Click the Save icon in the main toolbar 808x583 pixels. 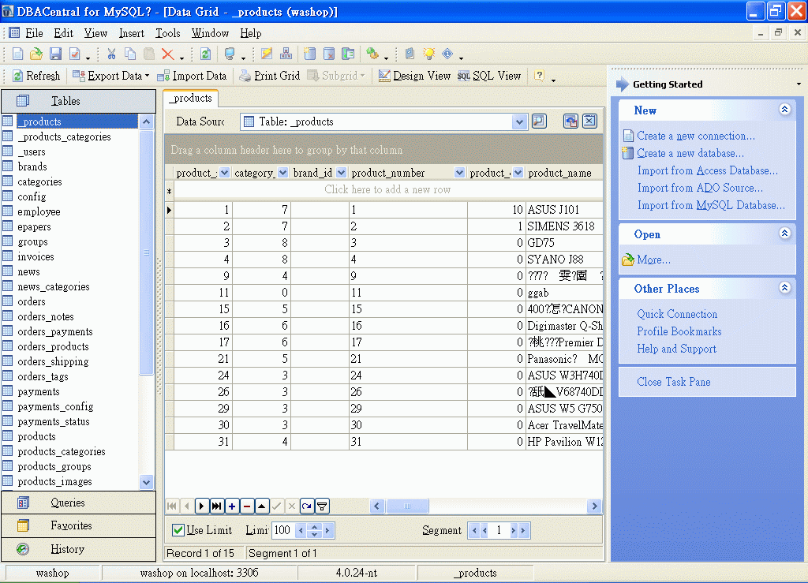(x=55, y=54)
